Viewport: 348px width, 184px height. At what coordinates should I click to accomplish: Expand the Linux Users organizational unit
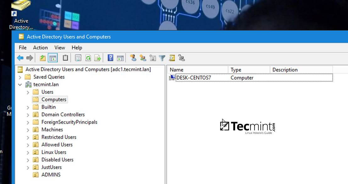(x=28, y=152)
